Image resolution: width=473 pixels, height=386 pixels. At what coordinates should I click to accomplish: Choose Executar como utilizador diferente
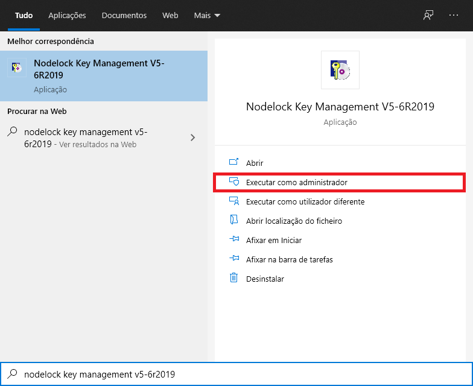click(x=305, y=201)
